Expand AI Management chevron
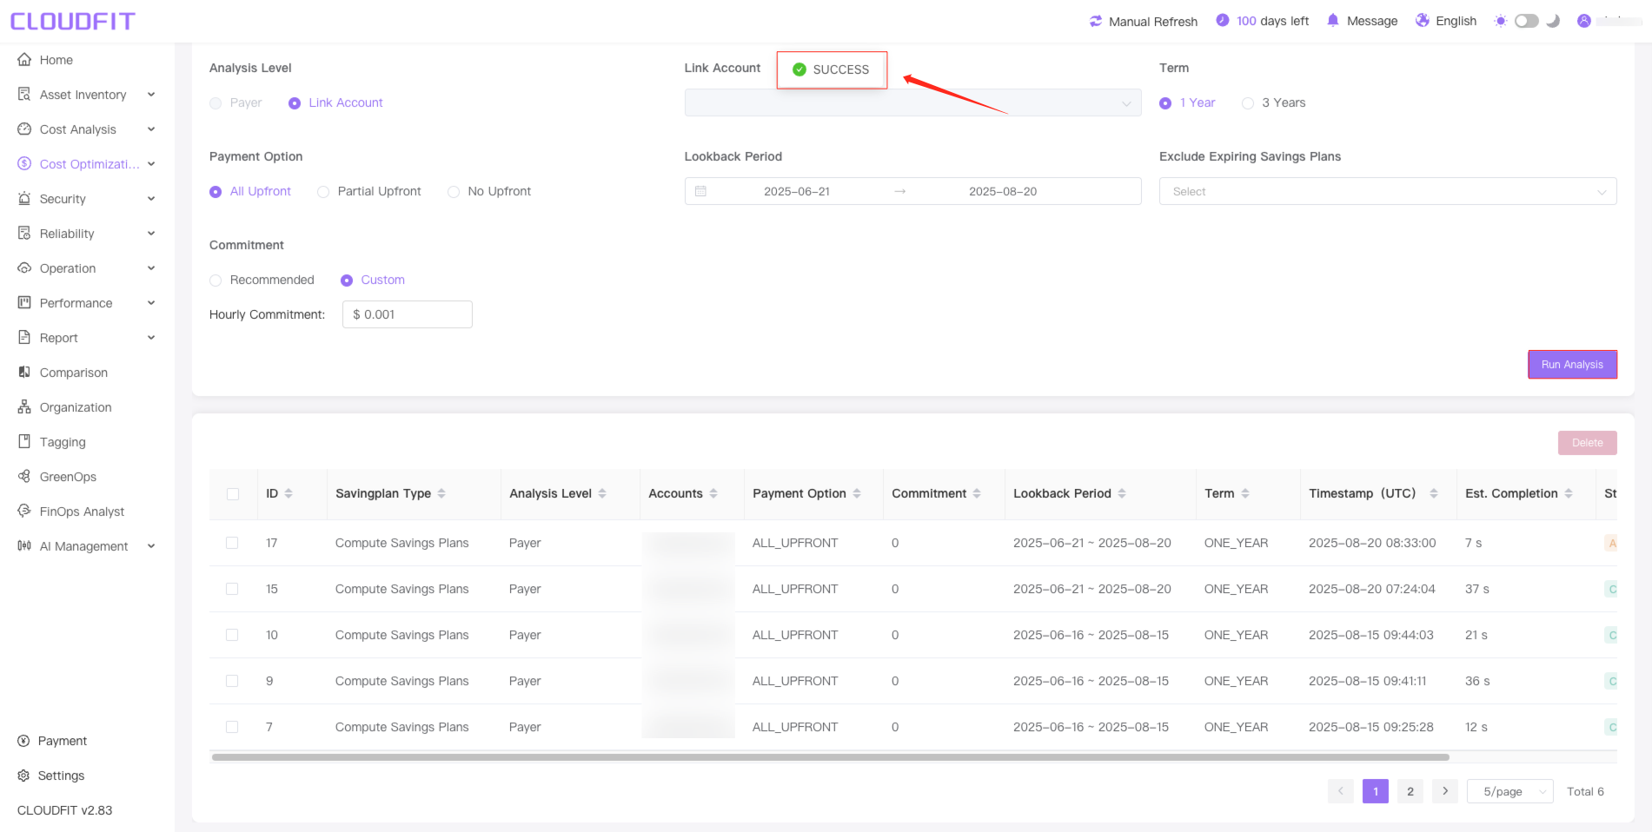This screenshot has height=832, width=1652. pos(151,546)
